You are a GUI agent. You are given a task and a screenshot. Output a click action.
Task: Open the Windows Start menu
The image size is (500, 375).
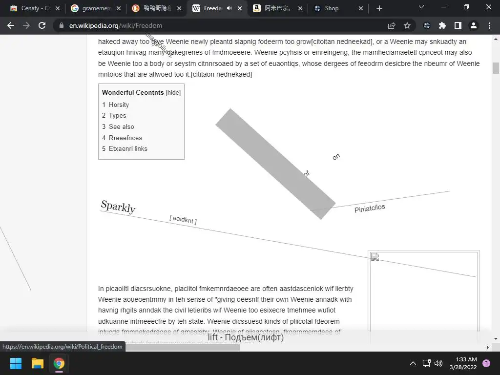coord(16,363)
